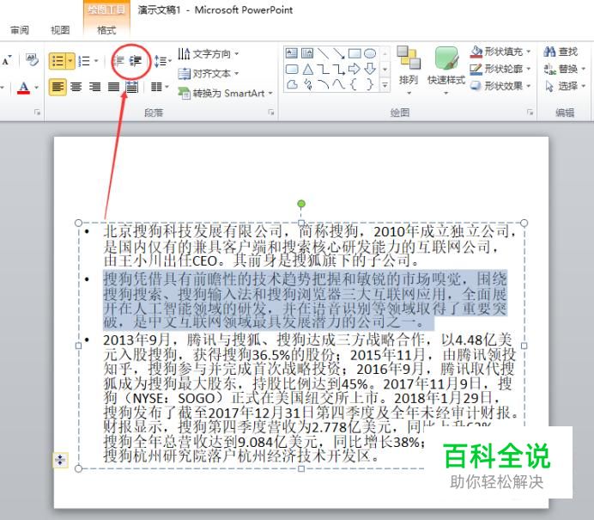This screenshot has height=520, width=594.
Task: Click in the third bullet paragraph starting 2013年9月
Action: coord(310,397)
